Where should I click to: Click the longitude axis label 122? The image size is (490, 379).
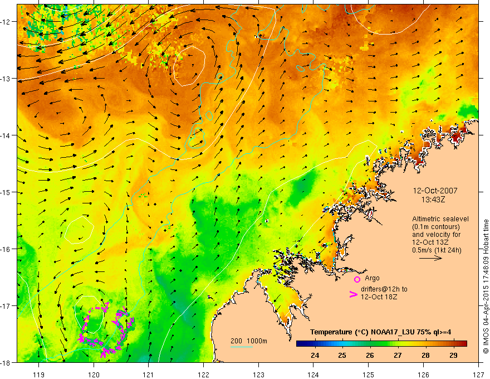click(x=203, y=375)
